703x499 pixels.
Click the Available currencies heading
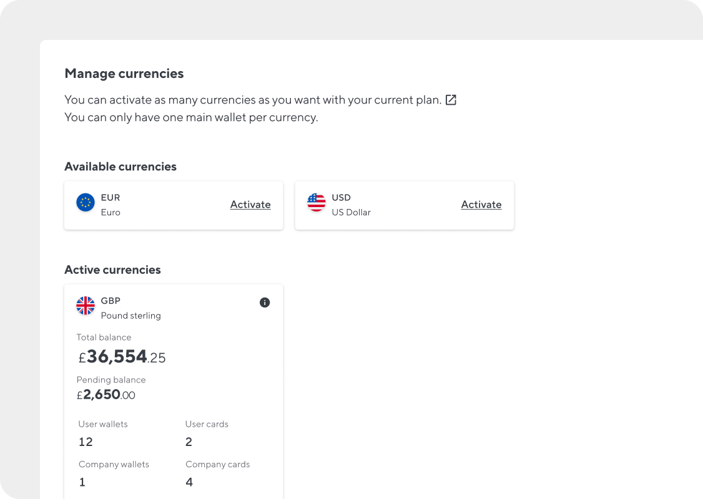pos(120,166)
